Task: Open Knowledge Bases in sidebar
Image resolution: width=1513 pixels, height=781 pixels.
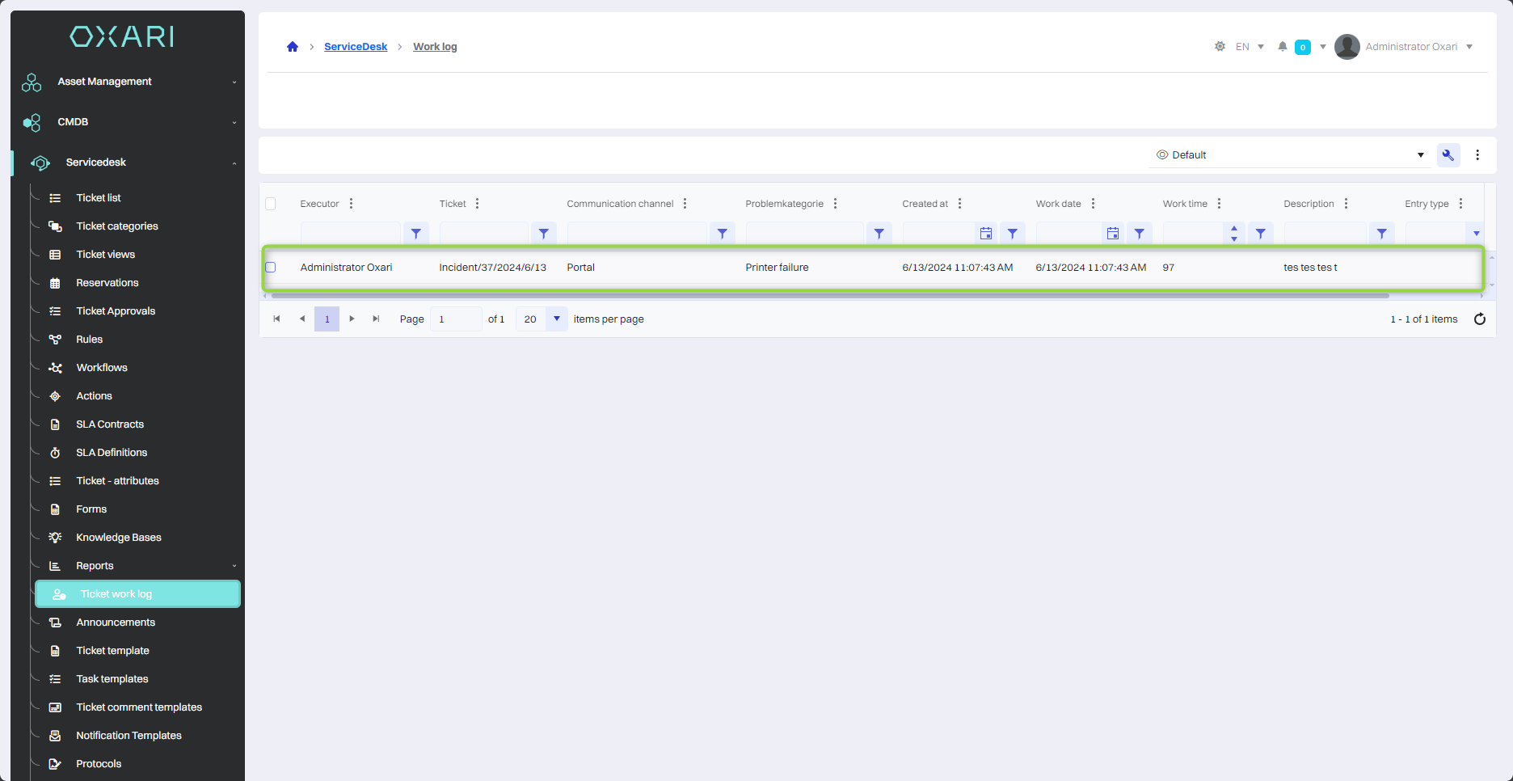Action: (119, 538)
